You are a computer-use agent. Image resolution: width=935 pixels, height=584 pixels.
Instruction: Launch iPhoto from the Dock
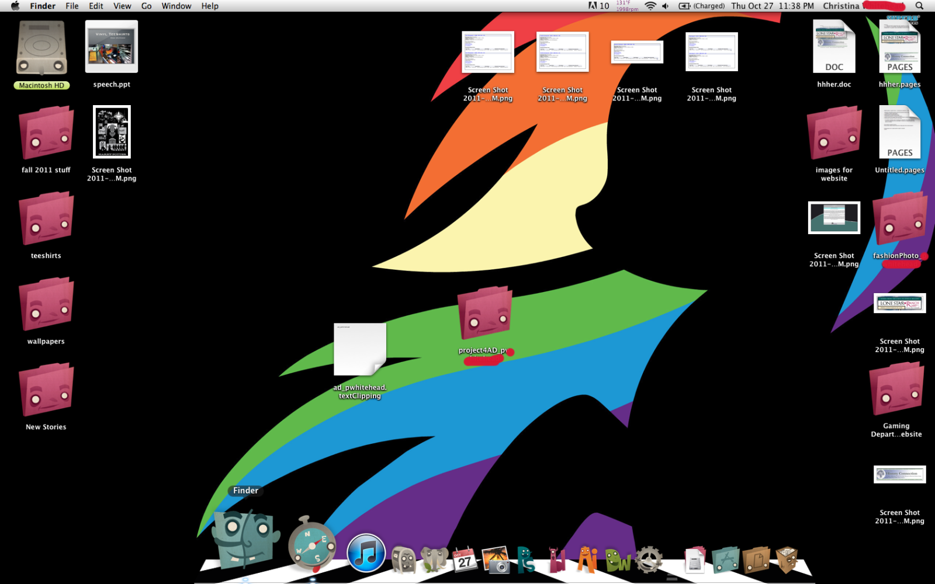(496, 559)
